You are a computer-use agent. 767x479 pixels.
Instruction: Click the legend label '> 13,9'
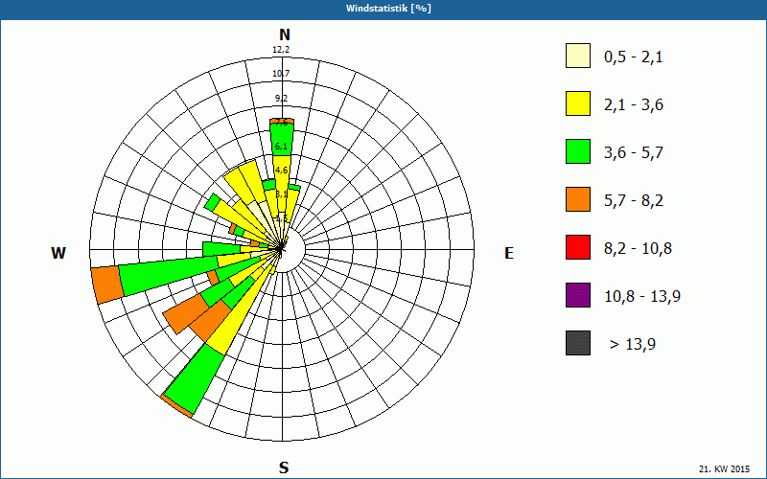point(633,345)
